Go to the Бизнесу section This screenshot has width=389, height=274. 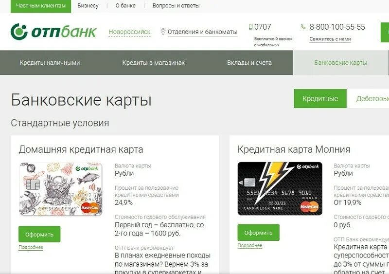88,6
